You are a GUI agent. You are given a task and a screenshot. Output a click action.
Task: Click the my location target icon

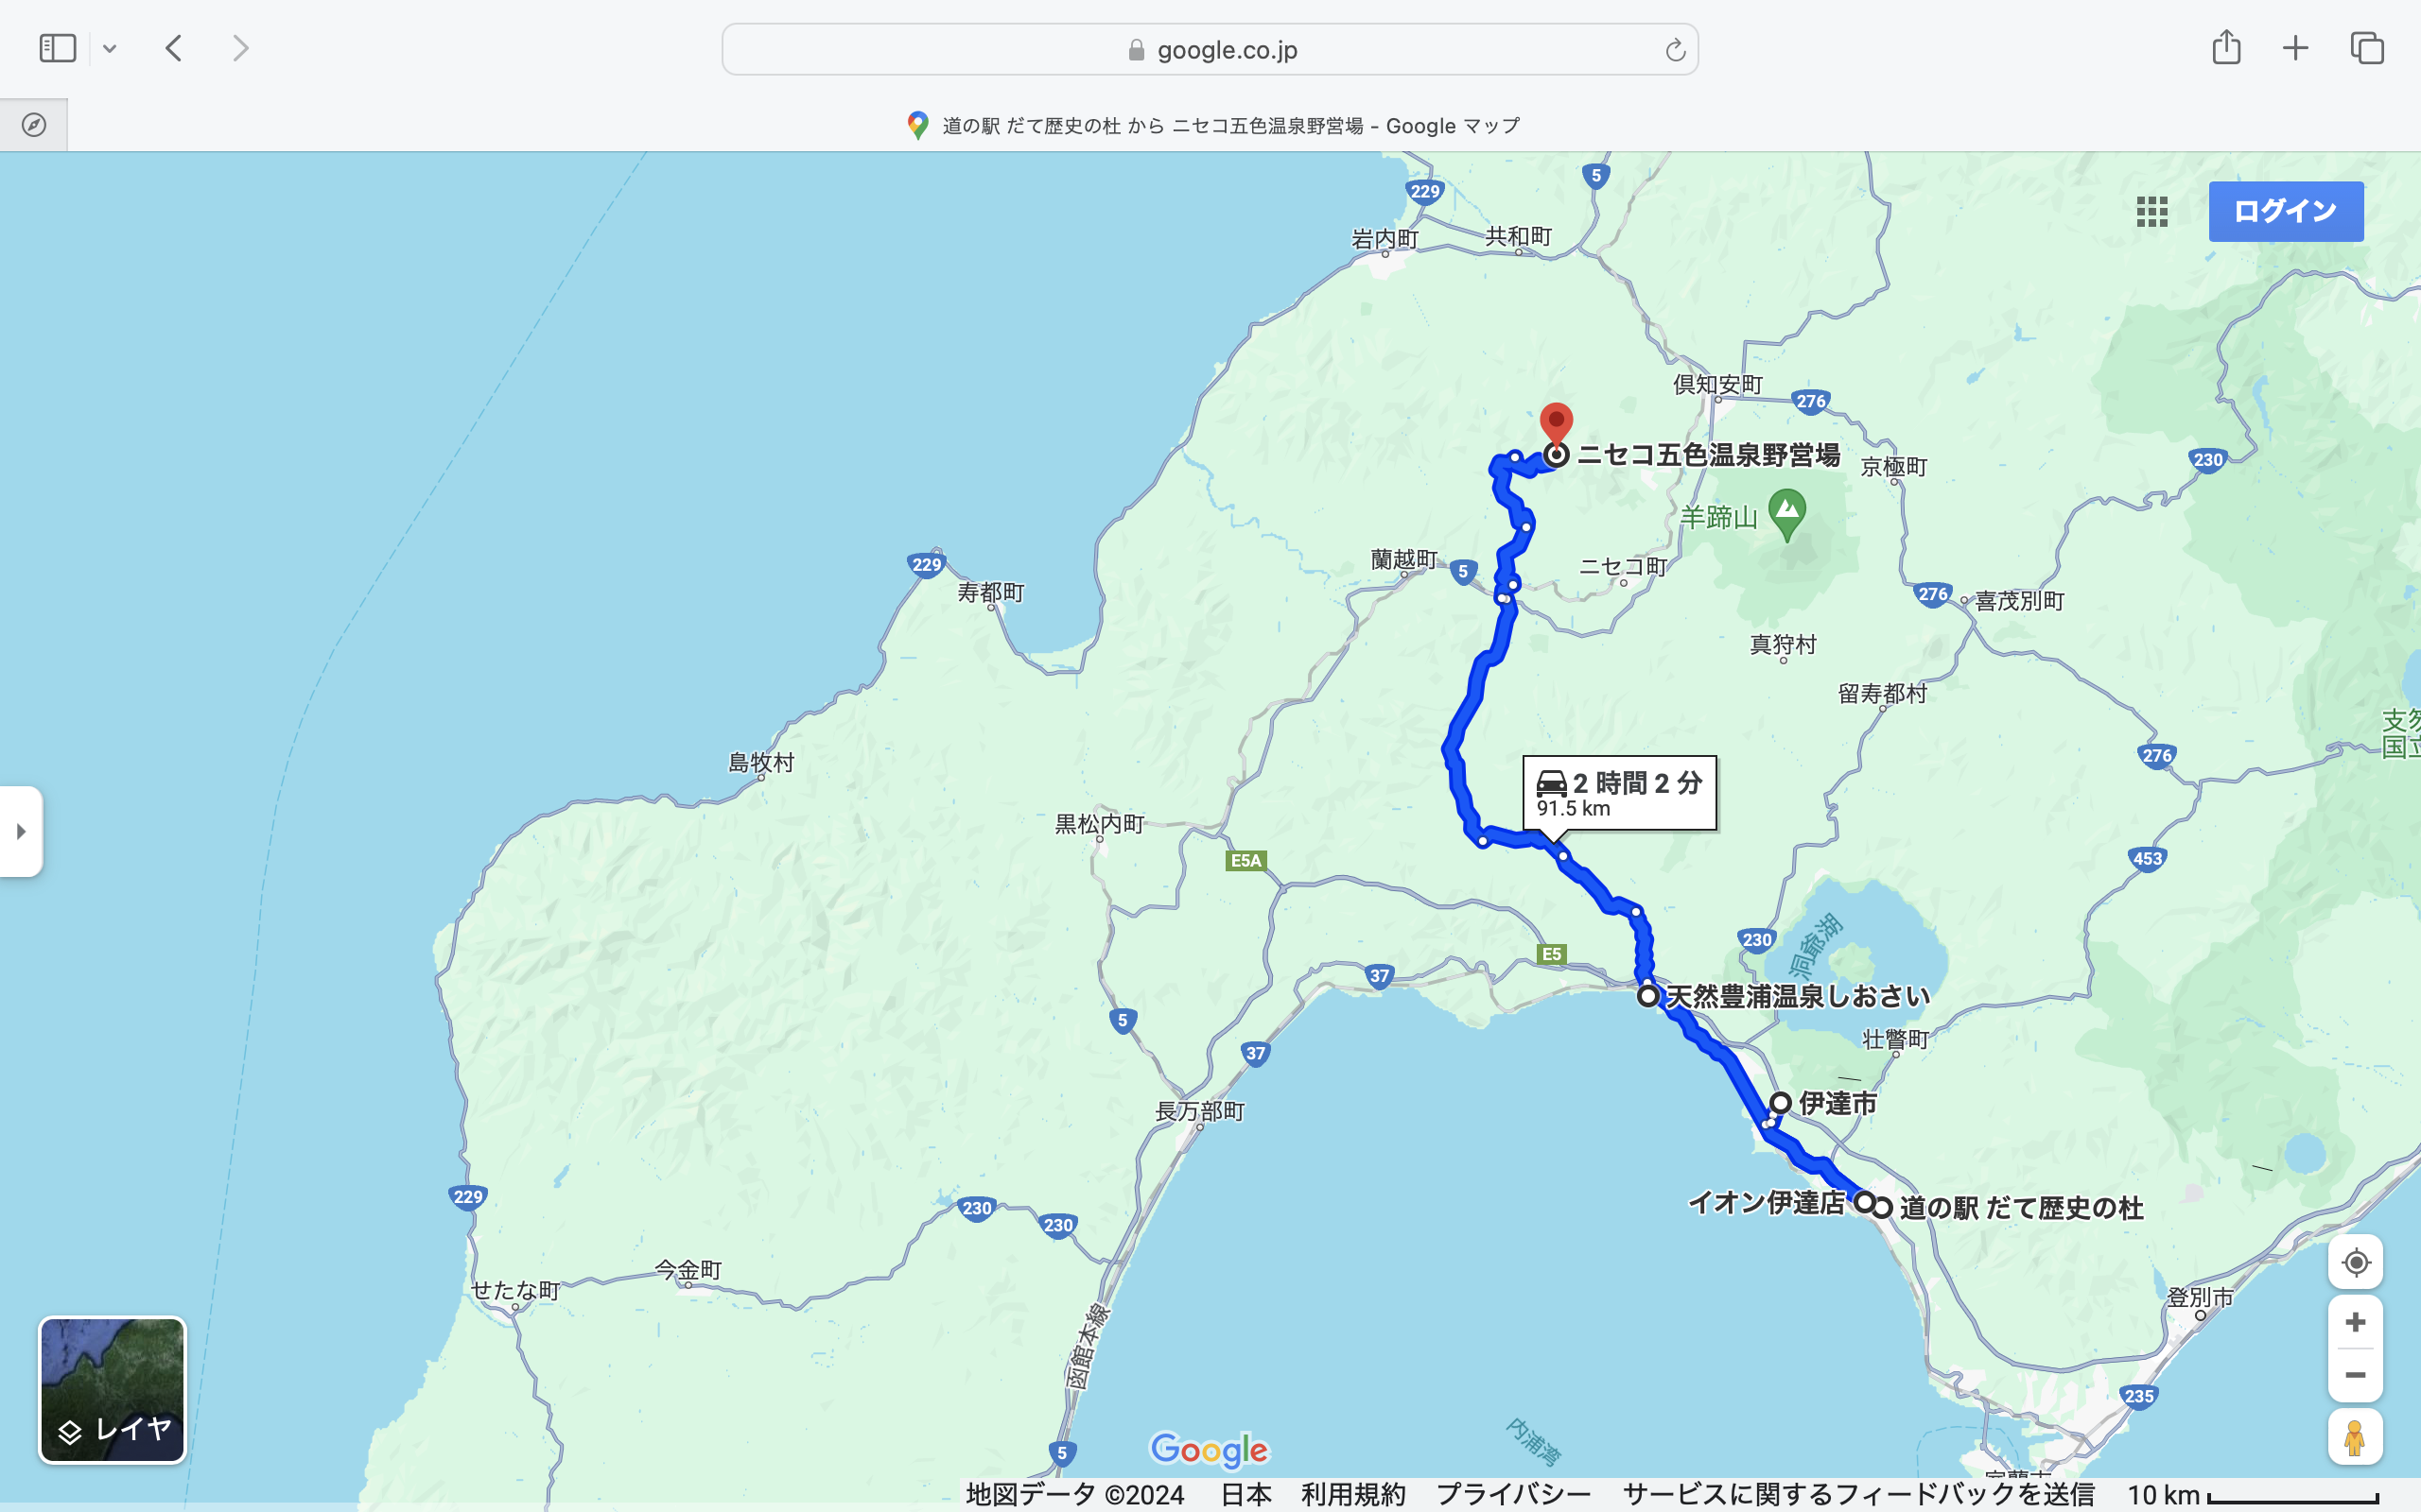pos(2355,1262)
